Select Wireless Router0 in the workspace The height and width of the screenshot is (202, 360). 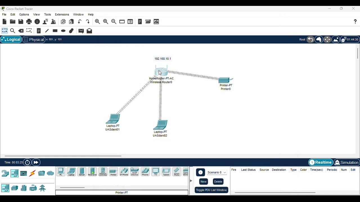tap(161, 72)
